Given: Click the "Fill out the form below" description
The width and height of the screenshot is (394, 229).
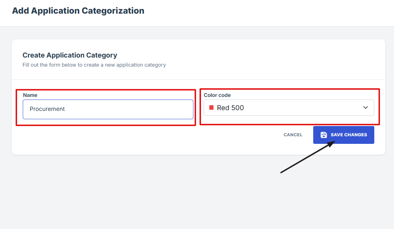Looking at the screenshot, I should point(94,65).
